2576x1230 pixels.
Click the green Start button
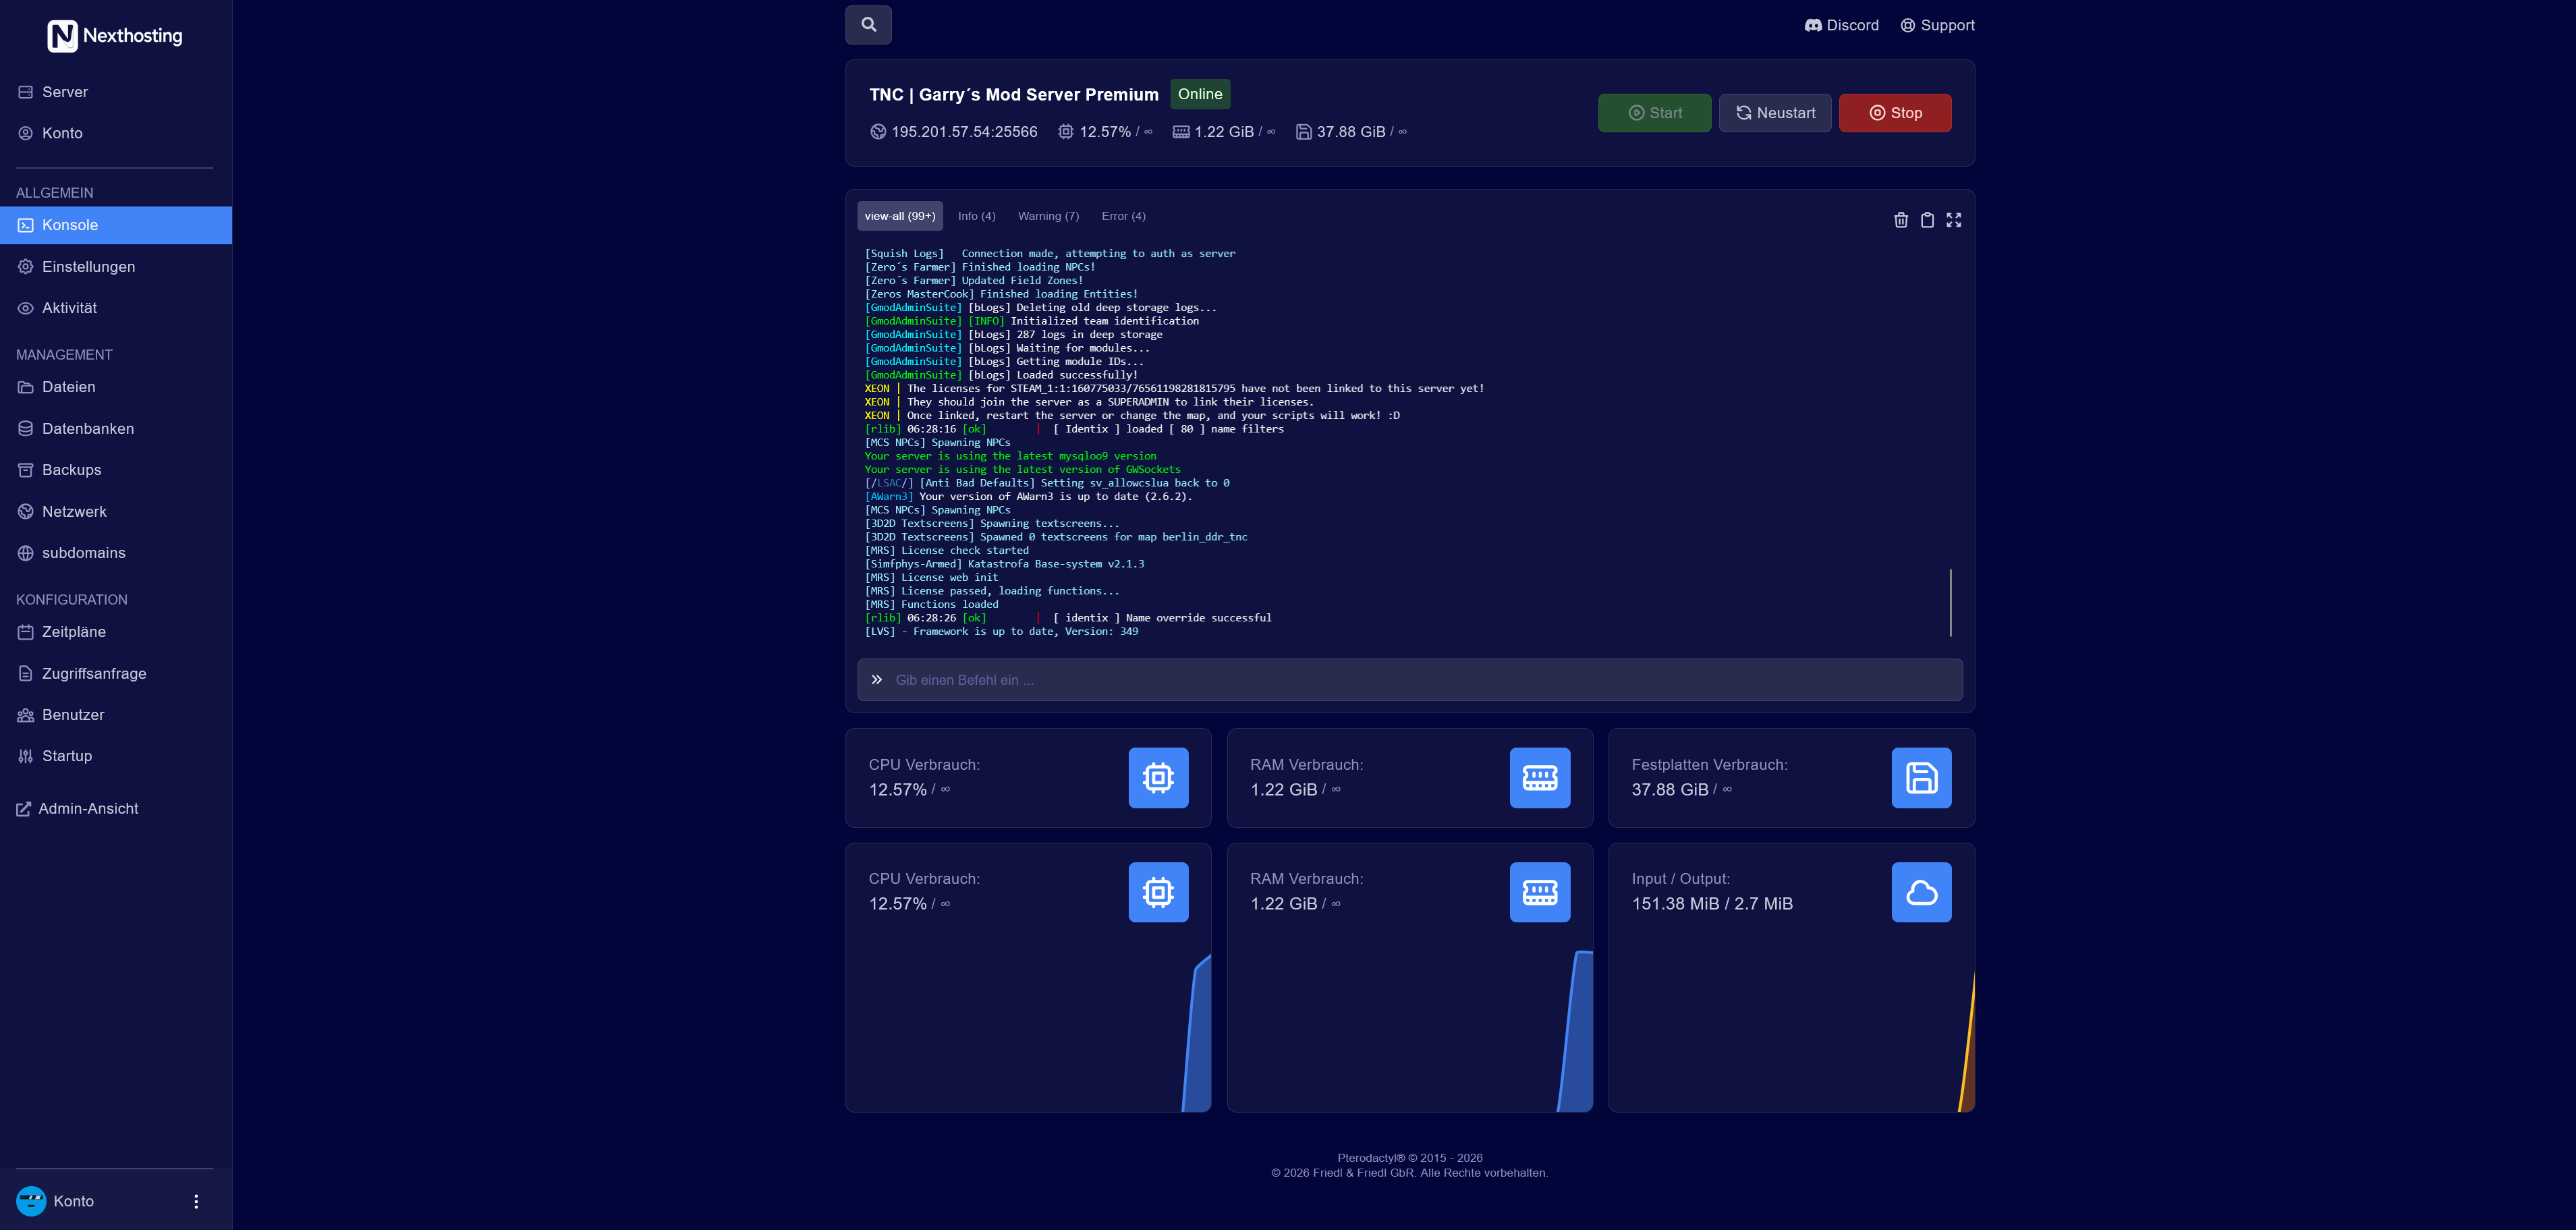coord(1654,113)
